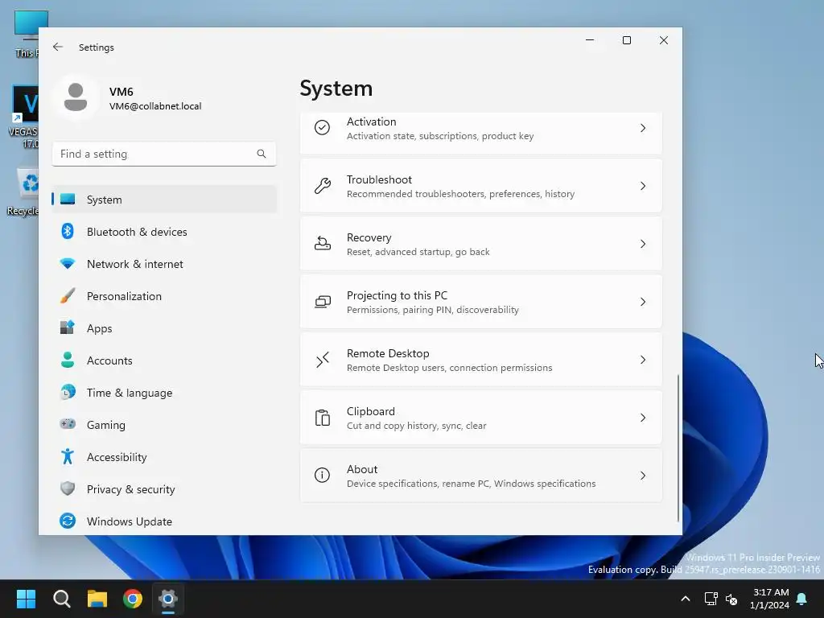824x618 pixels.
Task: Open Windows Update label
Action: (x=130, y=521)
